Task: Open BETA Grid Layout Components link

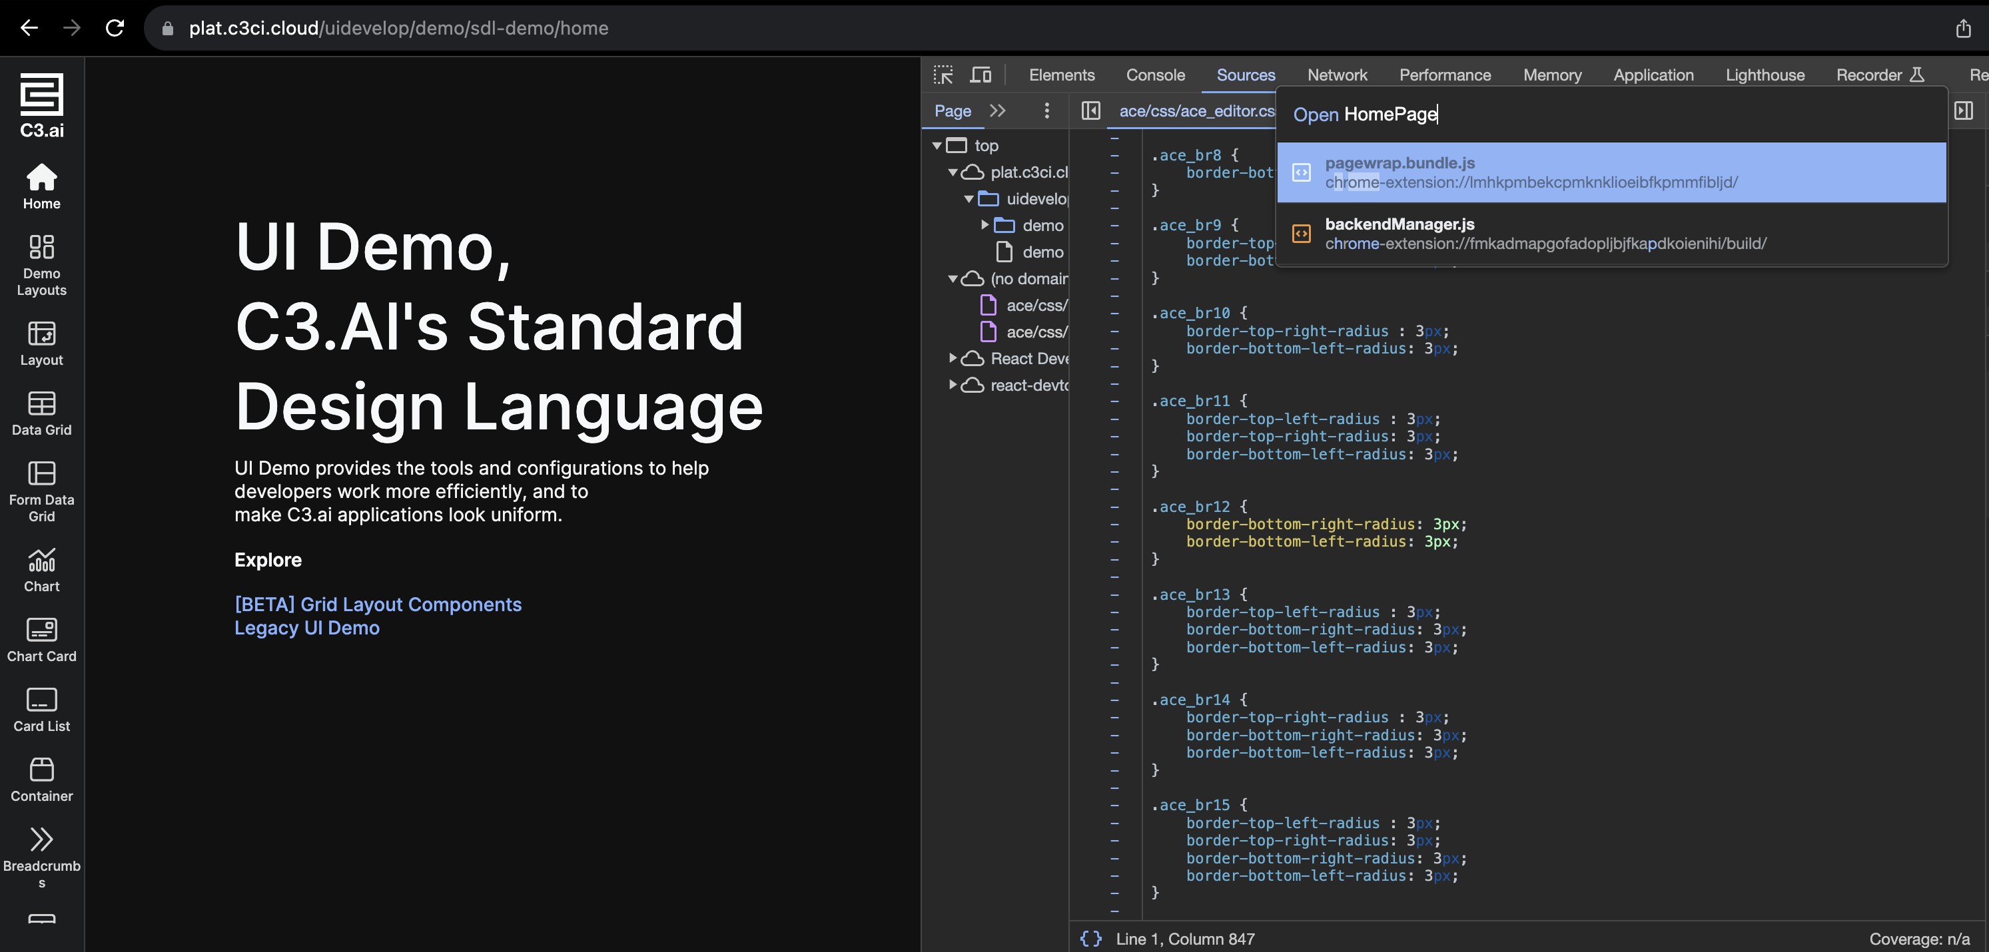Action: tap(378, 603)
